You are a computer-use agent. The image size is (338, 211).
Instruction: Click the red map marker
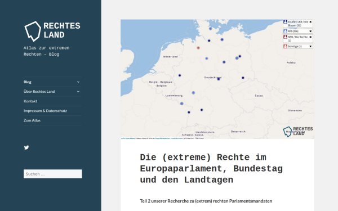pos(198,48)
